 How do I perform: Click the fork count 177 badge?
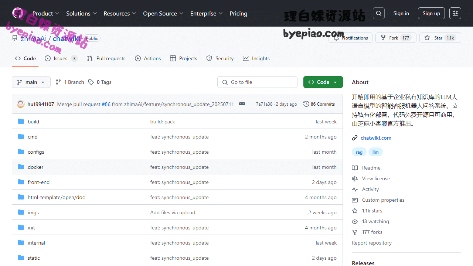[406, 38]
